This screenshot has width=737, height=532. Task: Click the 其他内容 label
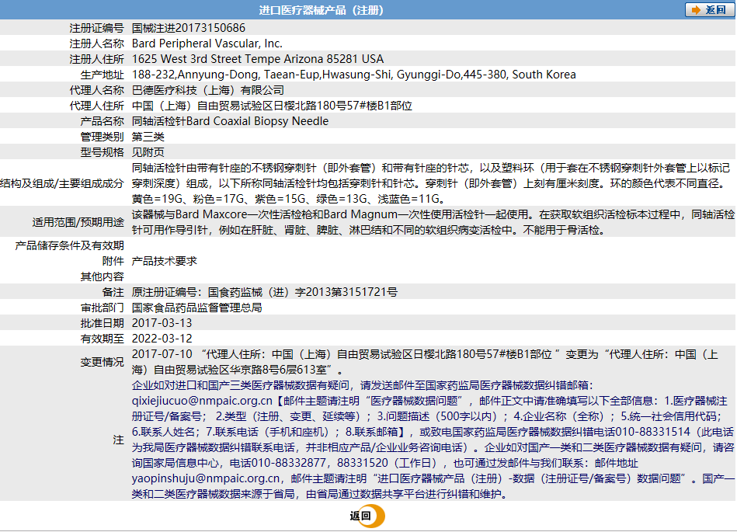102,276
